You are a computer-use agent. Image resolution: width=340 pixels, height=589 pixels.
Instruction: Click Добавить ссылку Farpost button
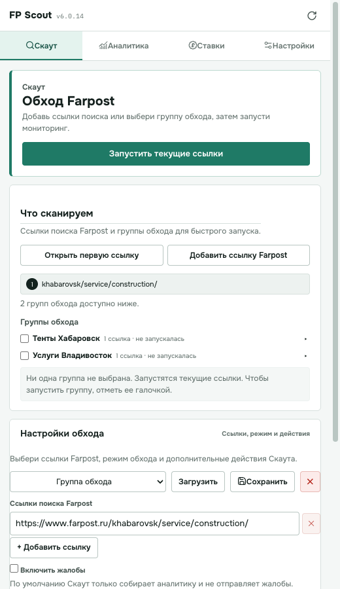pos(238,255)
